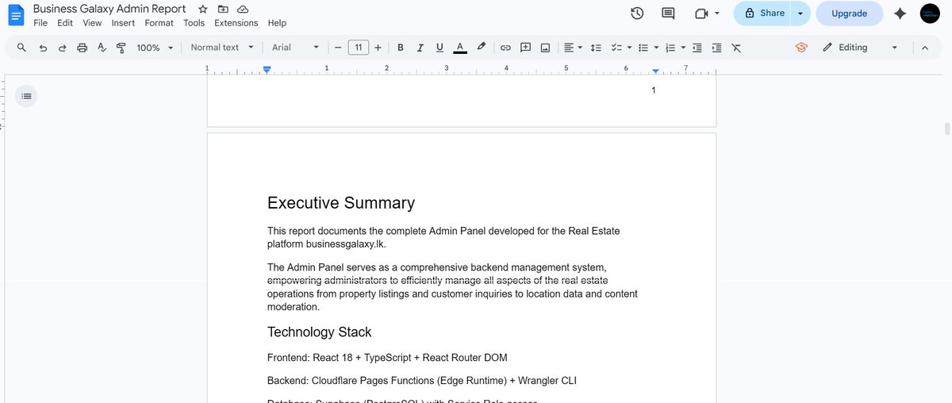Toggle the bulleted list

tap(643, 48)
